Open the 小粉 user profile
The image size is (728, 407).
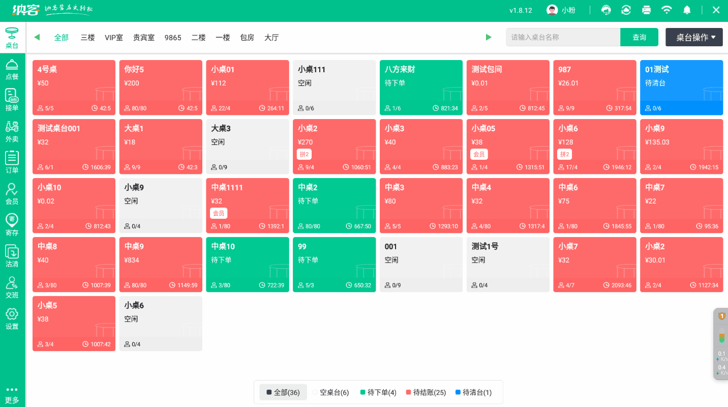click(x=561, y=10)
